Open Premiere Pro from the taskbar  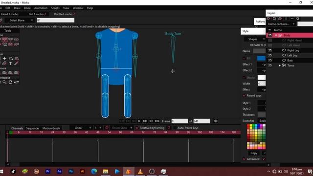point(48,172)
